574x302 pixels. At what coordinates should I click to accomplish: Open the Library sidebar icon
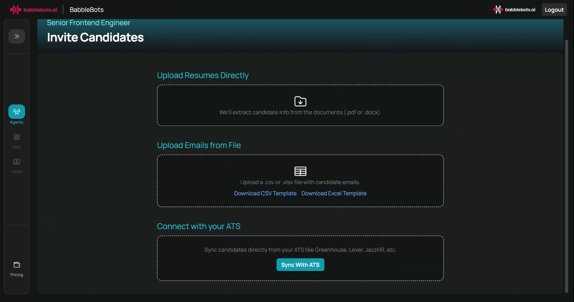click(x=16, y=162)
